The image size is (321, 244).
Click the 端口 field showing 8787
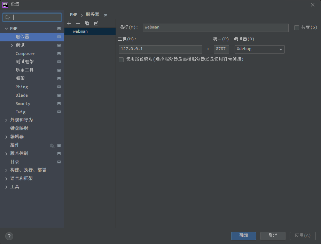pos(221,49)
